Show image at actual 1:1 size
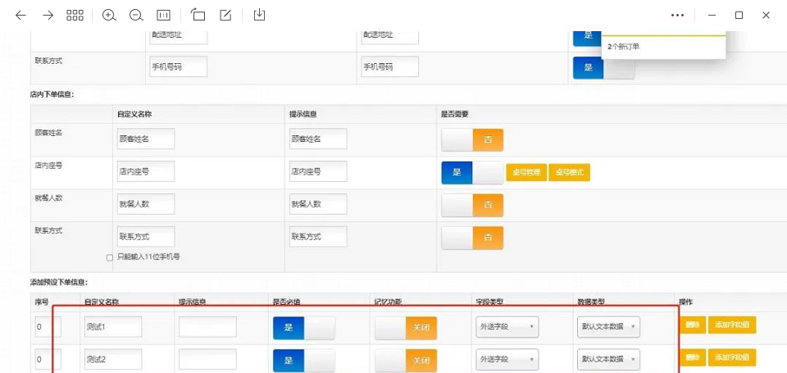 tap(163, 15)
